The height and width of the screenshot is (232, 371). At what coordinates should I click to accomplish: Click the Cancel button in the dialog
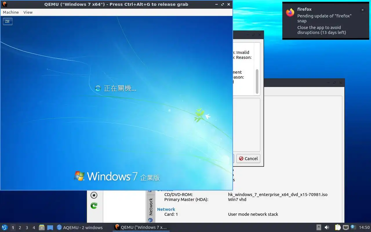tap(248, 159)
